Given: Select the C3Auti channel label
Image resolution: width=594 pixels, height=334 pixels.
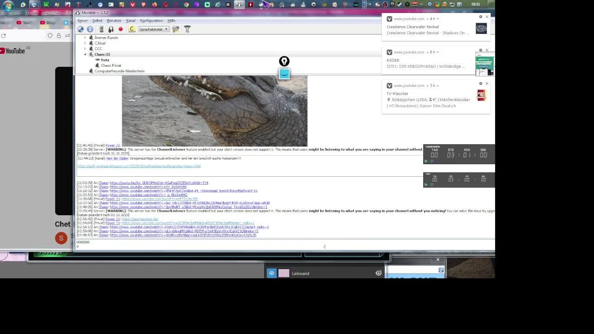Looking at the screenshot, I should (100, 43).
